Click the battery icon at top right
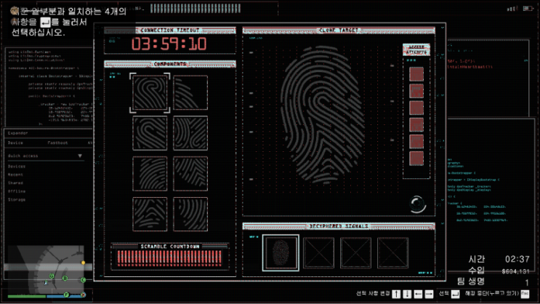The height and width of the screenshot is (304, 540). tap(528, 8)
